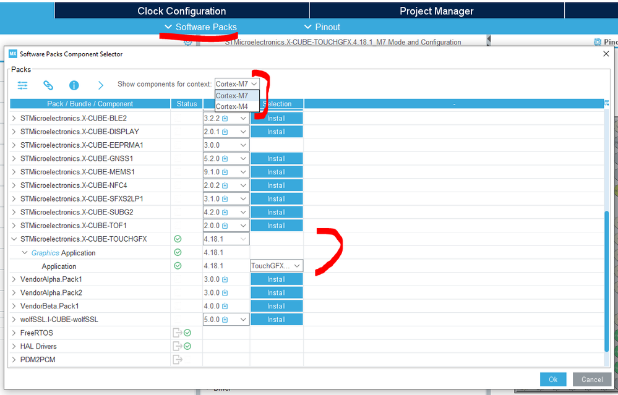Click the Graphics link in the bundle row
Image resolution: width=618 pixels, height=395 pixels.
click(45, 253)
